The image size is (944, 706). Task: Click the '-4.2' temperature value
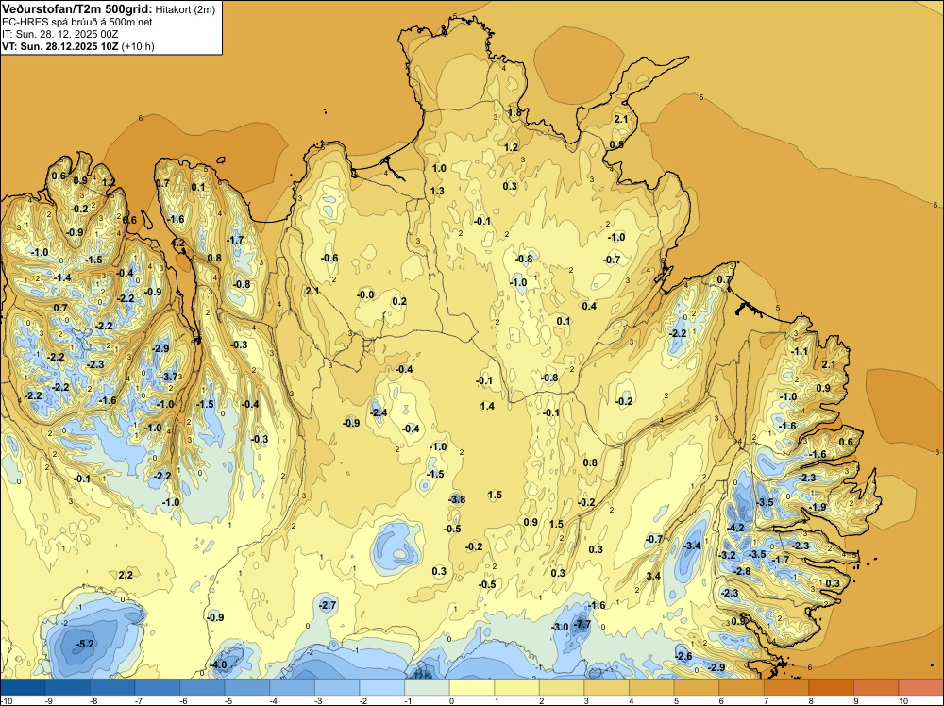point(735,528)
